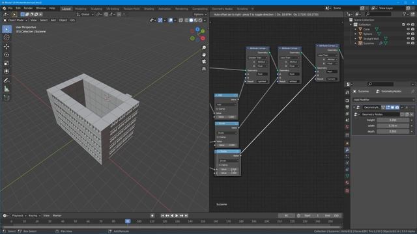Activate the Transform tool

pyautogui.click(x=7, y=71)
